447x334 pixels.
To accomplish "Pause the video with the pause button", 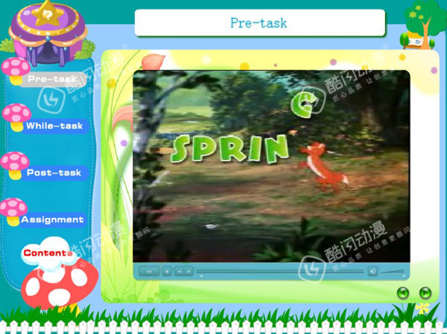I will tap(149, 272).
